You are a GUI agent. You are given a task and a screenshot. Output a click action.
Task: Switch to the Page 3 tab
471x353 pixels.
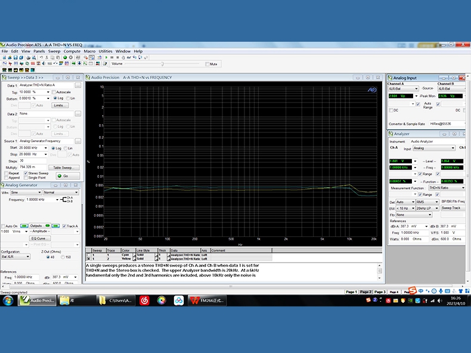tap(380, 292)
